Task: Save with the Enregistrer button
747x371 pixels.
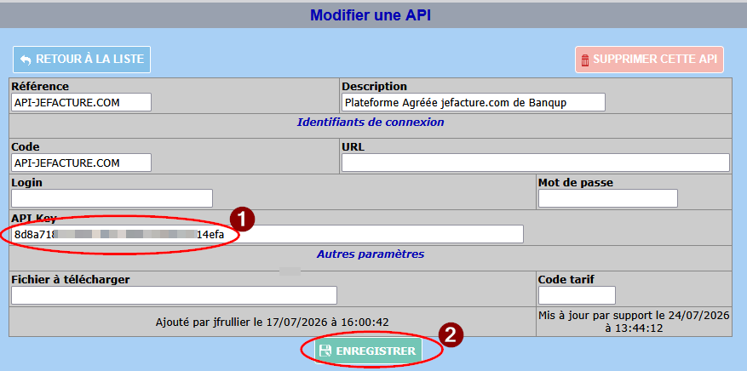Action: 368,351
